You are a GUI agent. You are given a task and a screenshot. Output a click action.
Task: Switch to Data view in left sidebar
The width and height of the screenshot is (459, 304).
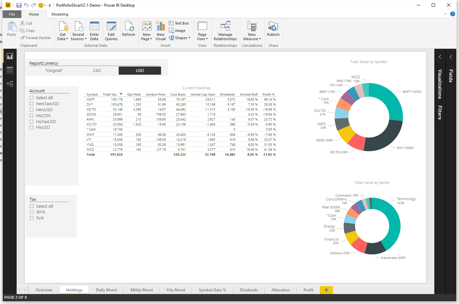click(x=10, y=70)
